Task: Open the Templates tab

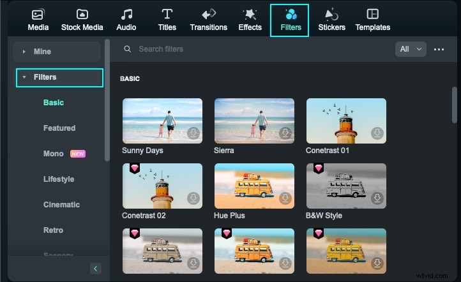Action: [372, 20]
